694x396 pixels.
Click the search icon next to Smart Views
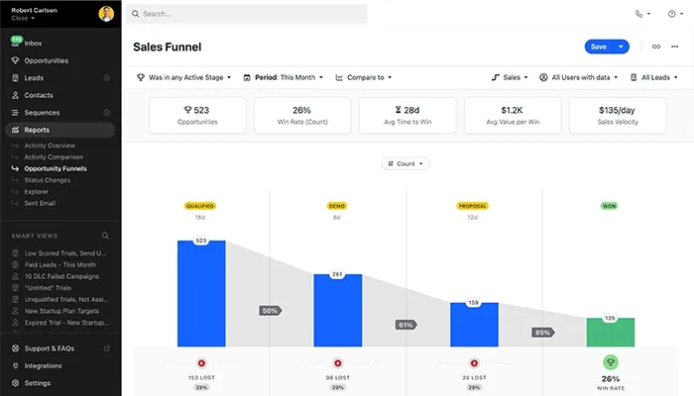coord(105,237)
